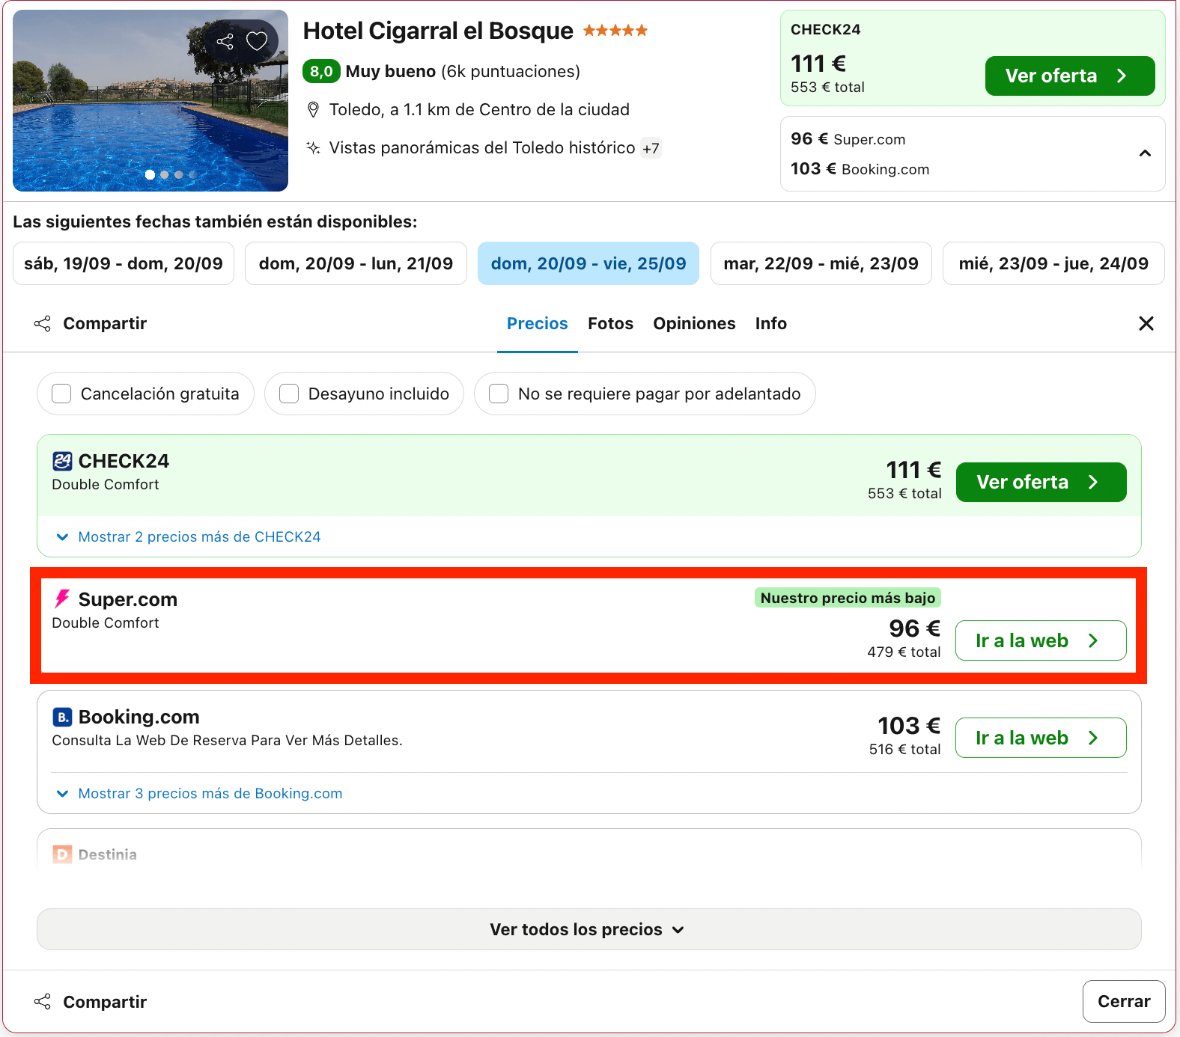Click the CHECK24 logo icon

point(62,461)
